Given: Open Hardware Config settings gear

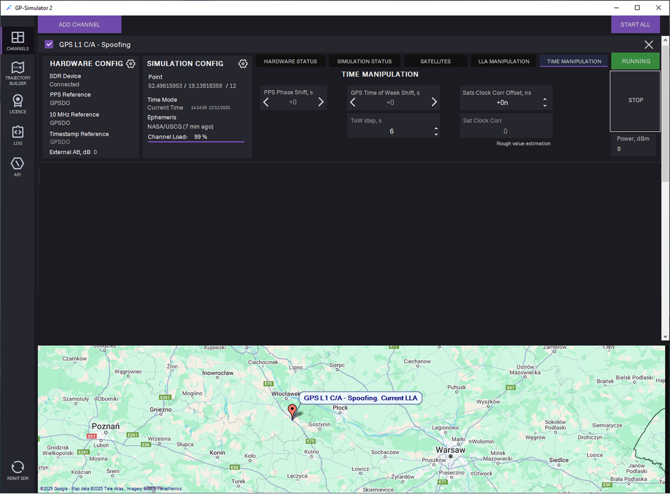Looking at the screenshot, I should [130, 64].
